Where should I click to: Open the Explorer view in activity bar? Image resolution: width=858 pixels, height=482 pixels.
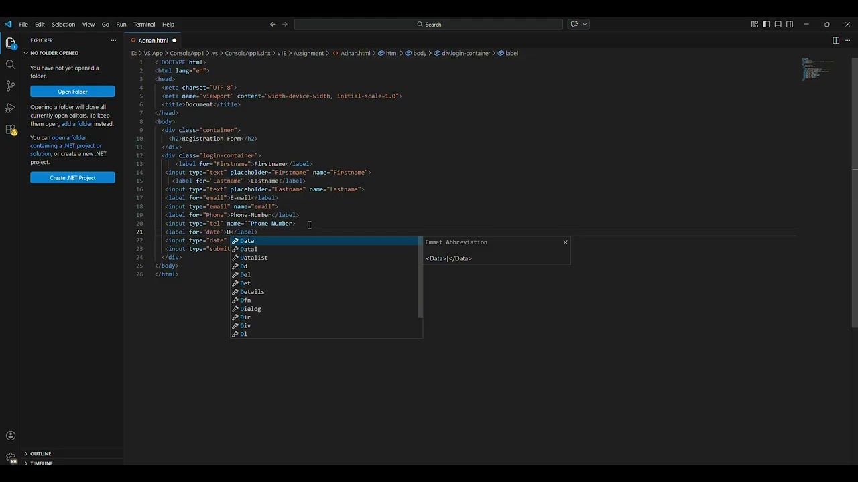click(11, 44)
